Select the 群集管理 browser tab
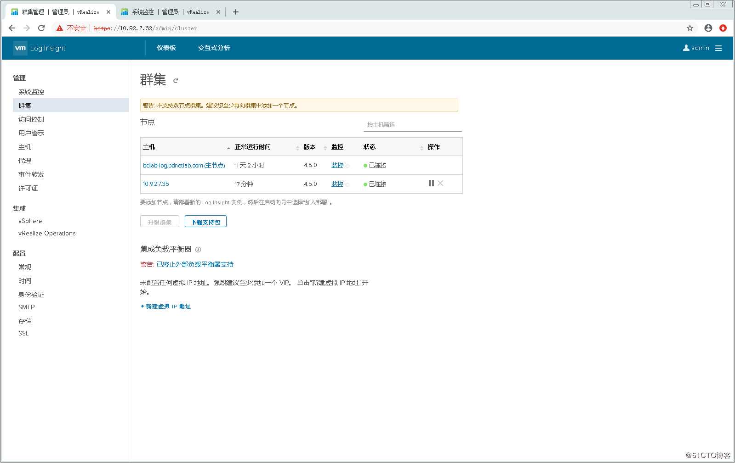Image resolution: width=735 pixels, height=463 pixels. (x=60, y=12)
